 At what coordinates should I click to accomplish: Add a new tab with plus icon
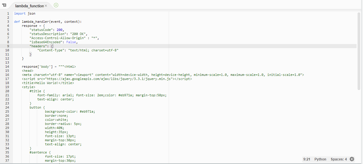(56, 5)
